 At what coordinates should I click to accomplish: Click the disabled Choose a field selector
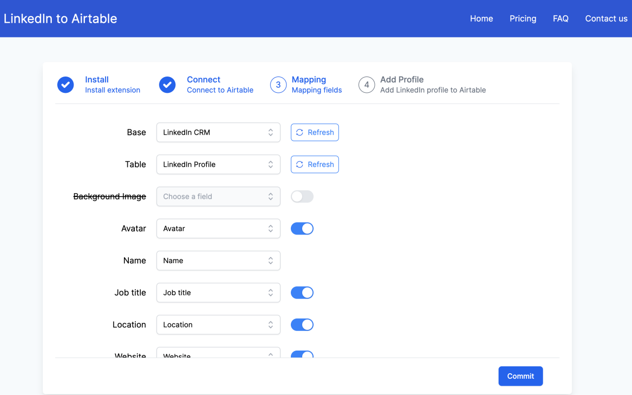pyautogui.click(x=218, y=196)
